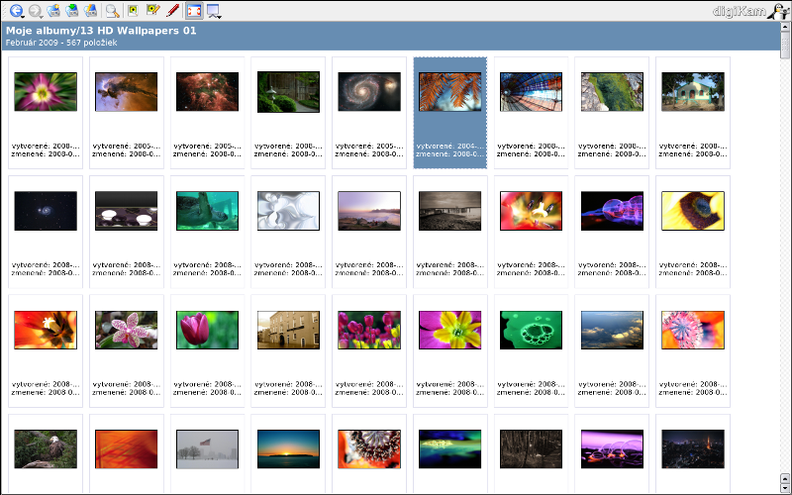Image resolution: width=792 pixels, height=495 pixels.
Task: Add images using the green arrow folder icon
Action: pos(71,11)
